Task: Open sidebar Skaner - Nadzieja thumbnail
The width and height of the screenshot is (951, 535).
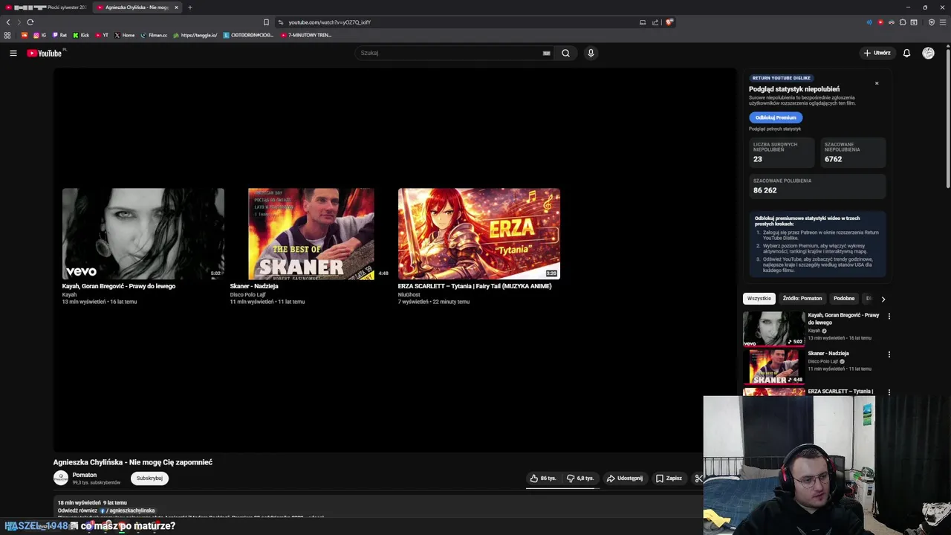Action: coord(773,367)
